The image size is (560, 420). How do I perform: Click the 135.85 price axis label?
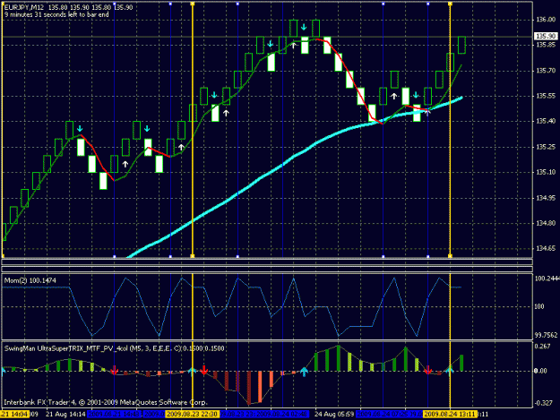pos(546,45)
